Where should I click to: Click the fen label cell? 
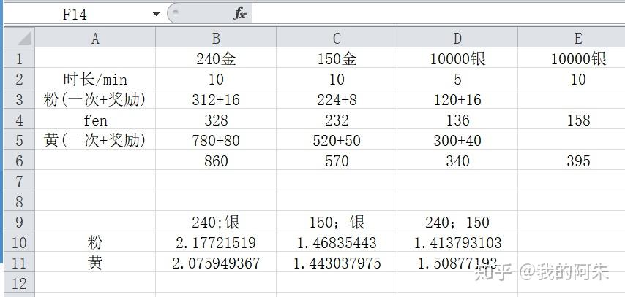[95, 120]
